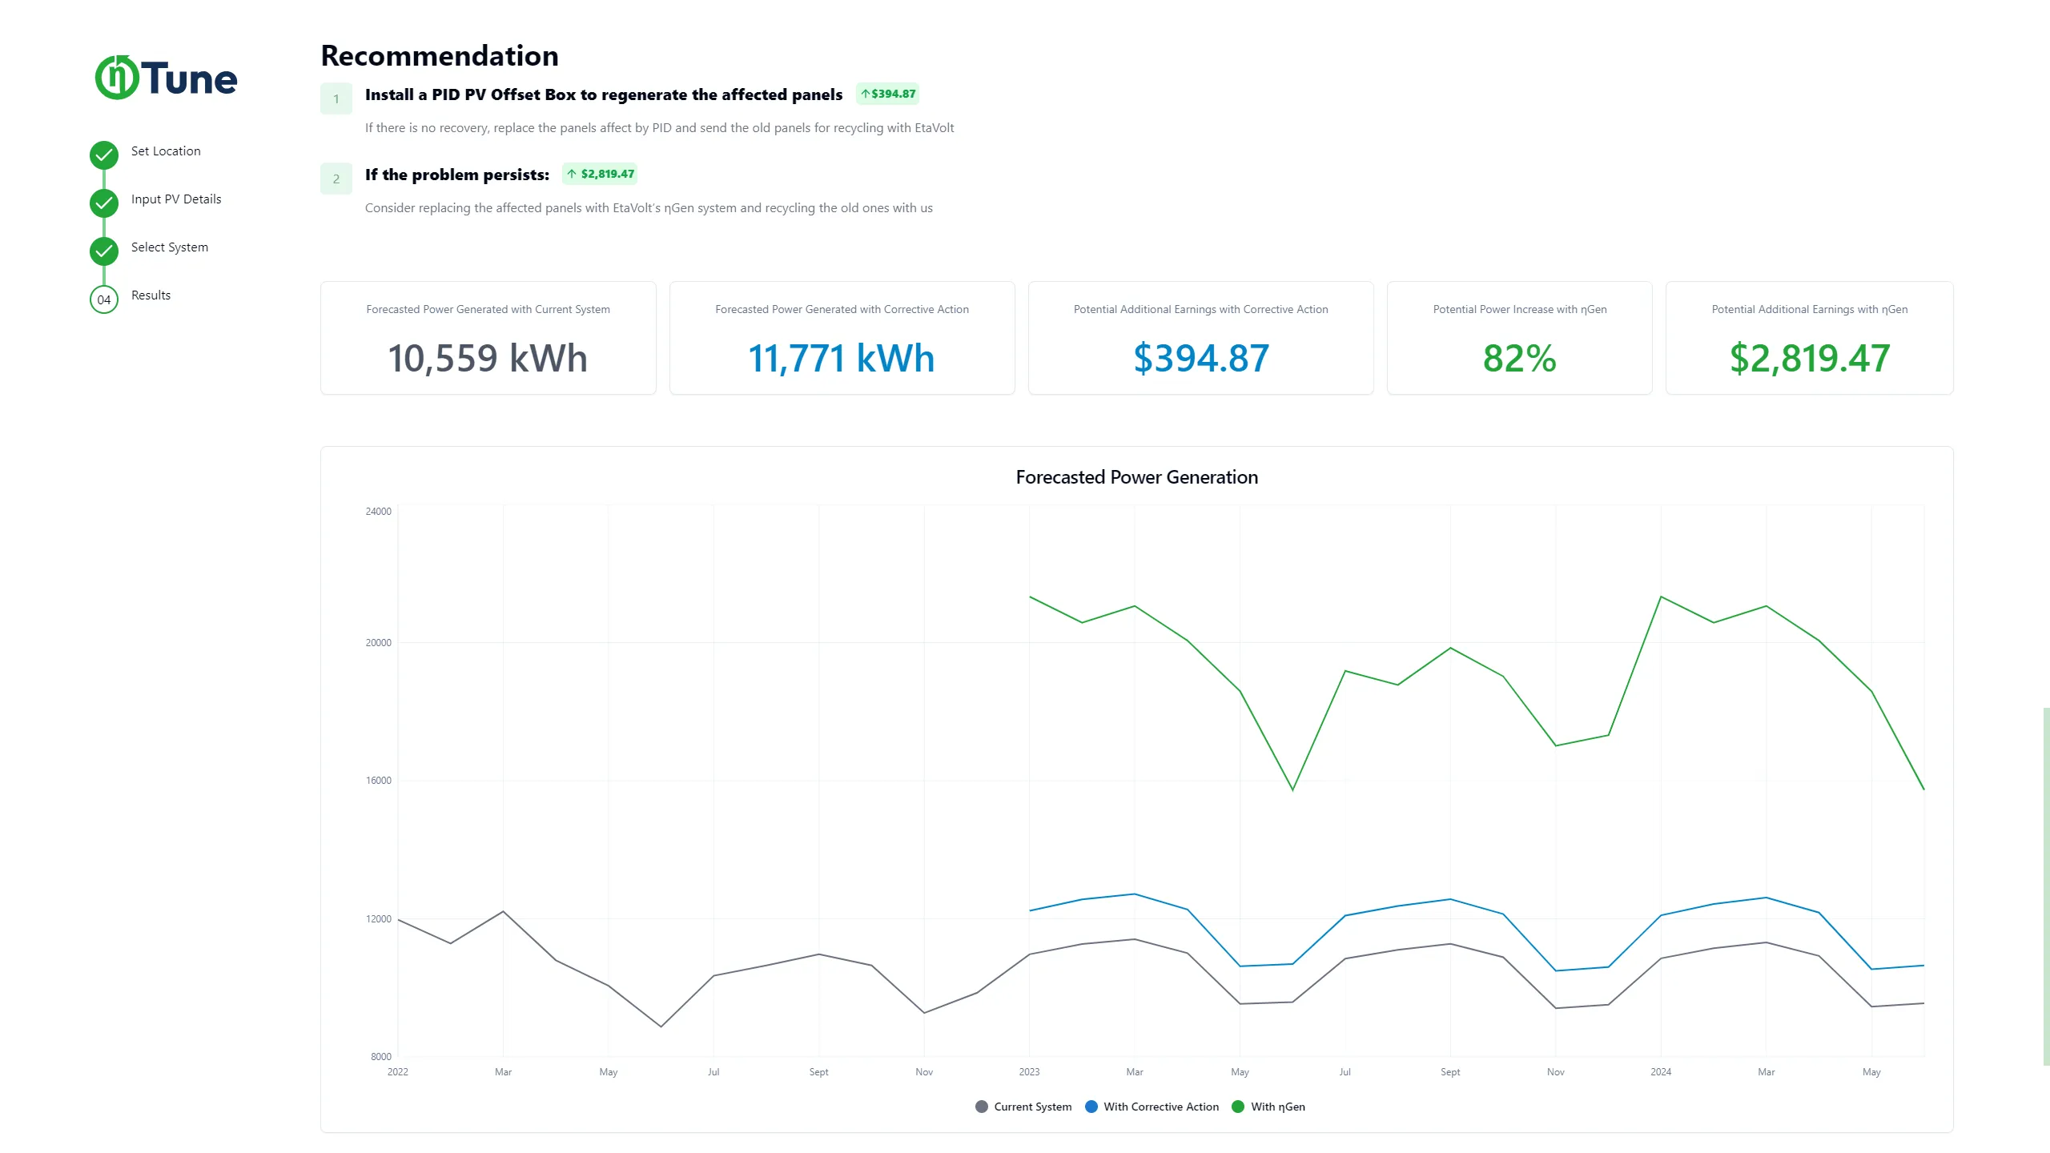Select 'Install a PID PV Offset Box' heading
This screenshot has height=1153, width=2050.
(x=604, y=94)
